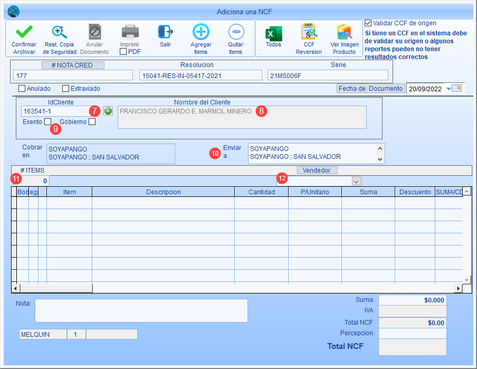Click the IVA amount field

pos(413,311)
